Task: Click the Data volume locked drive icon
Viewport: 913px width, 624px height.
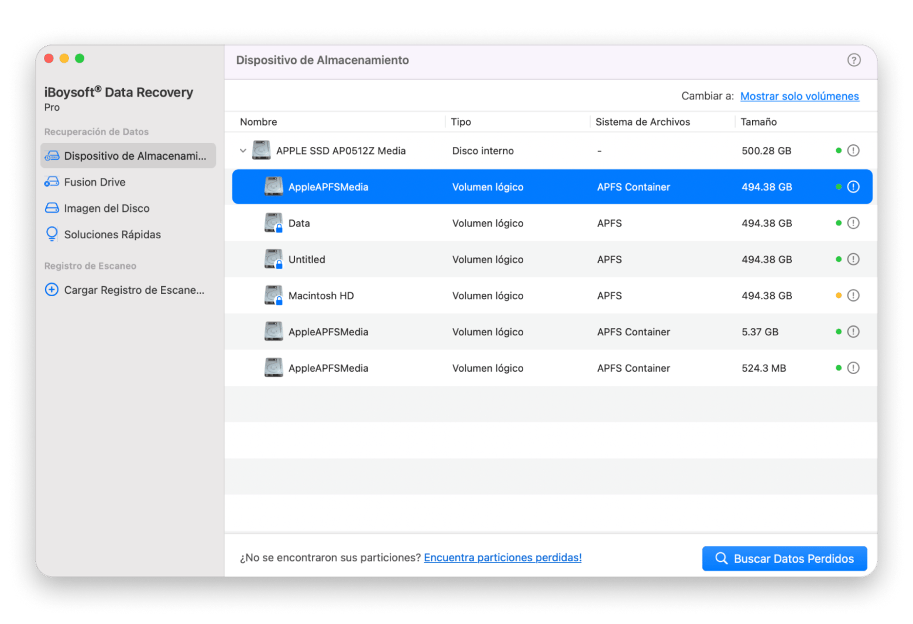Action: coord(273,222)
